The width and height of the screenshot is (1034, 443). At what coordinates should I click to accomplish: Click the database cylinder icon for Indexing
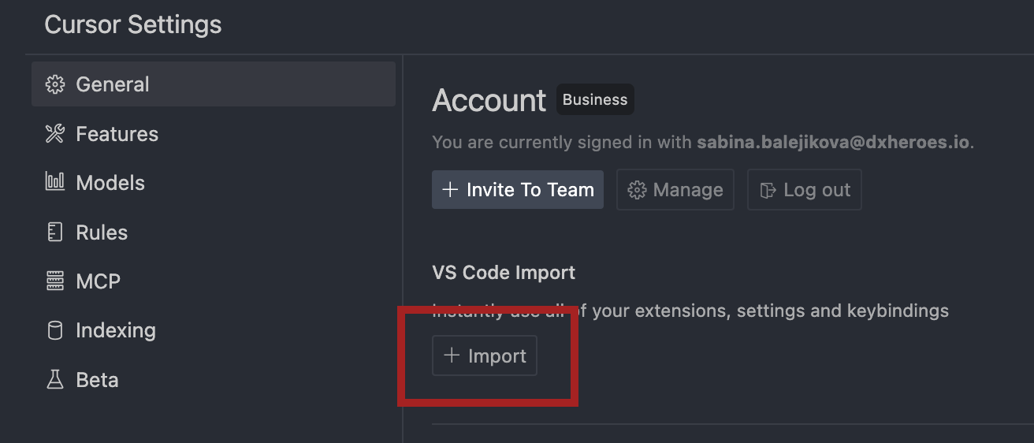(x=54, y=330)
